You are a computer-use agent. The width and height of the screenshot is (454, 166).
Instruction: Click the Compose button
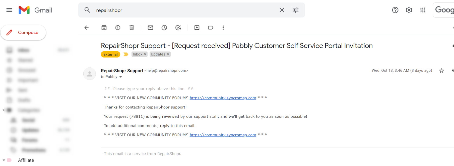(23, 32)
